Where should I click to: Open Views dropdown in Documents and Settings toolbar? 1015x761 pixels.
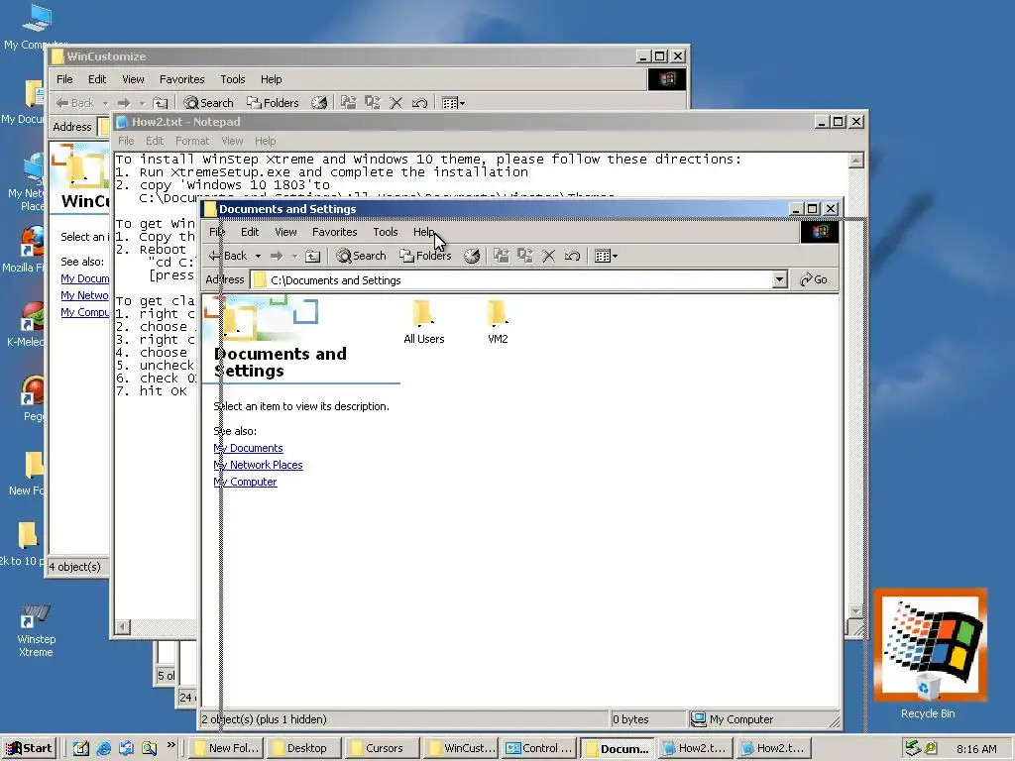click(x=606, y=257)
